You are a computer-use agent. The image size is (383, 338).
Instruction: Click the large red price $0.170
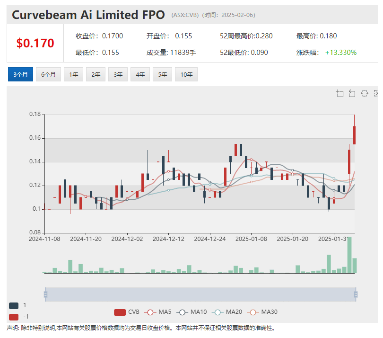35,43
